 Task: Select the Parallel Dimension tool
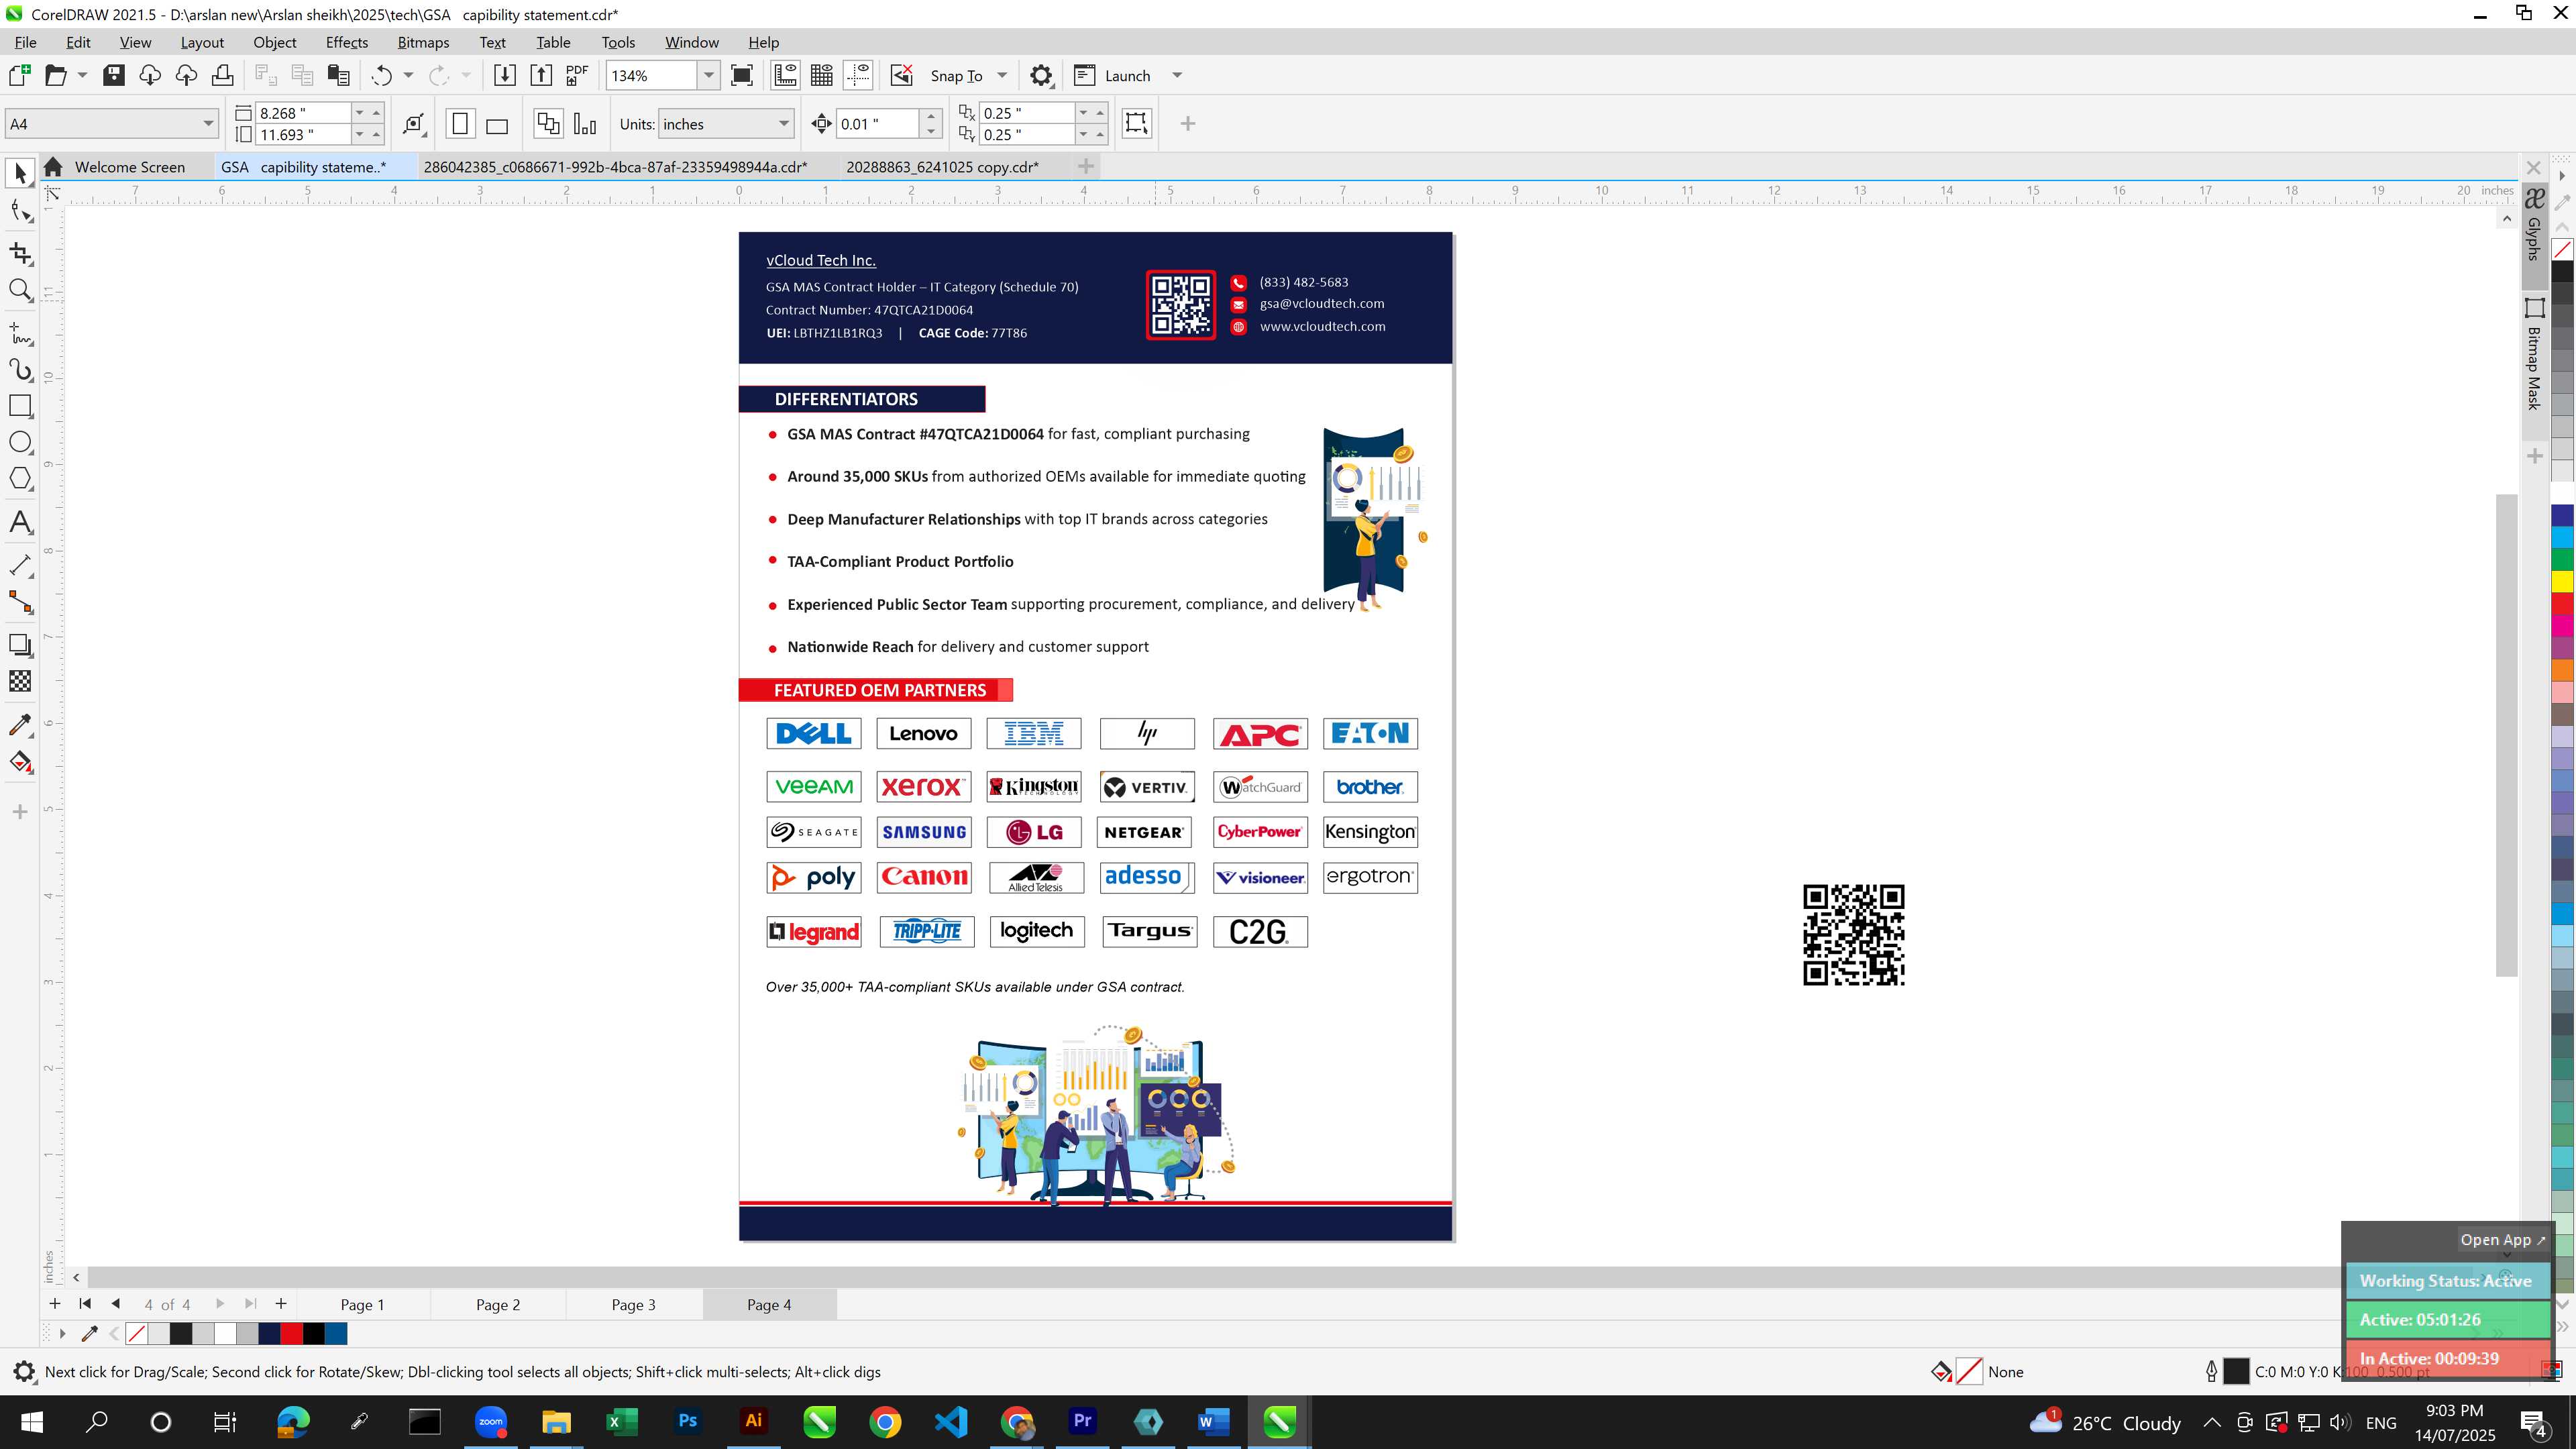point(20,565)
